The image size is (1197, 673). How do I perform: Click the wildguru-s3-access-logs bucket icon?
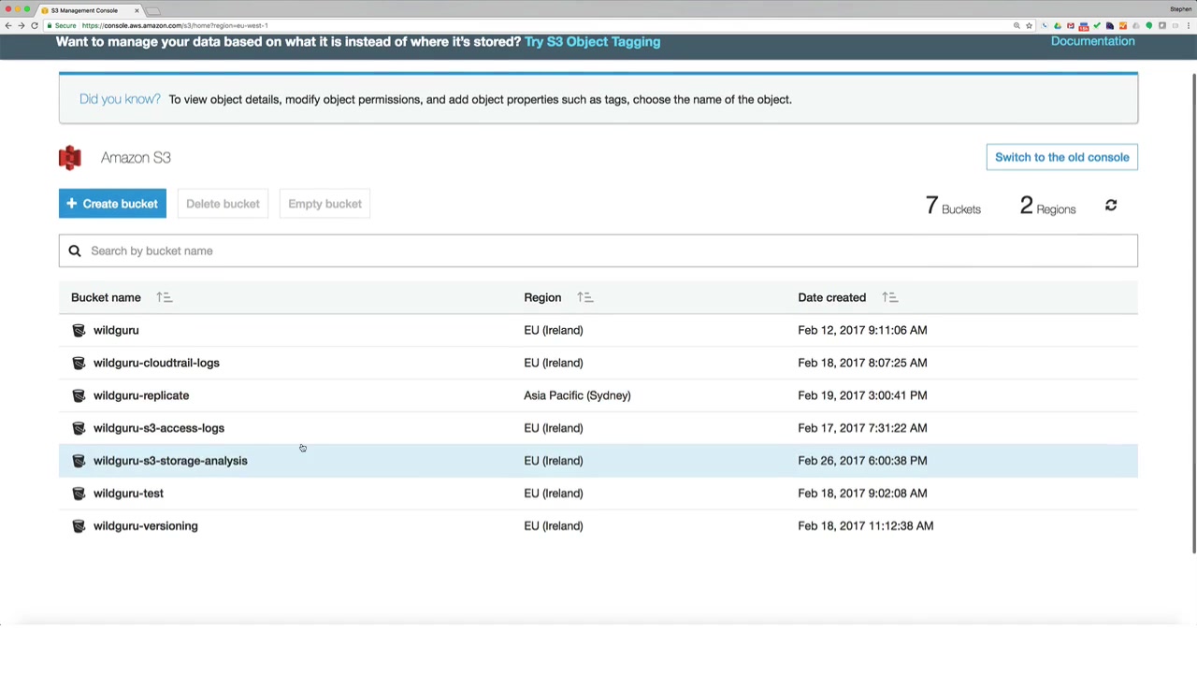(x=79, y=428)
